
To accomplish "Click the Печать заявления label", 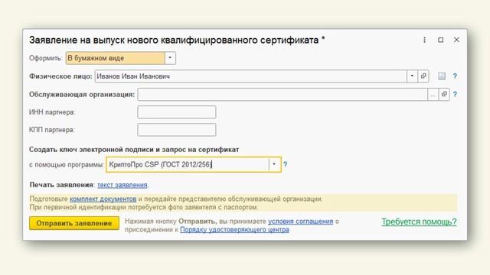I will pyautogui.click(x=61, y=185).
